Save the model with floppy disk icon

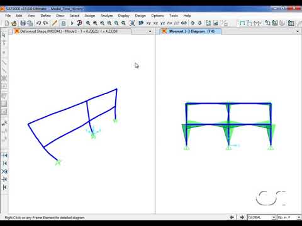(23, 23)
